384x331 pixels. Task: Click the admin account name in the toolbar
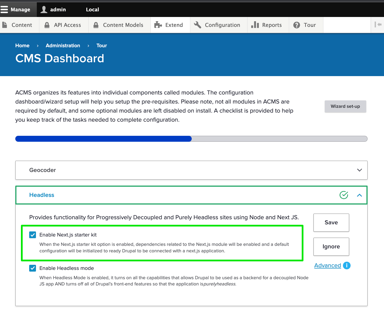[x=58, y=10]
